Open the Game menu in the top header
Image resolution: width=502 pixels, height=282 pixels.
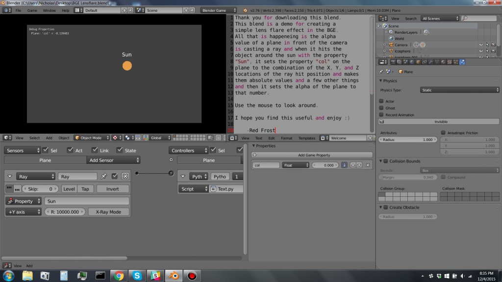[x=32, y=10]
